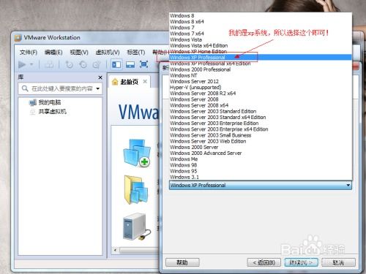Click the 帮助 button in wizard
The image size is (366, 274).
coord(182,262)
